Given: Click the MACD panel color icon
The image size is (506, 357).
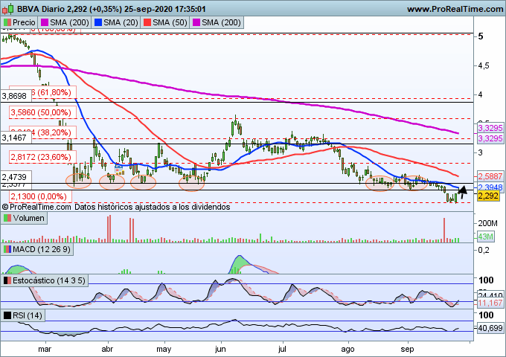Looking at the screenshot, I should pos(7,249).
